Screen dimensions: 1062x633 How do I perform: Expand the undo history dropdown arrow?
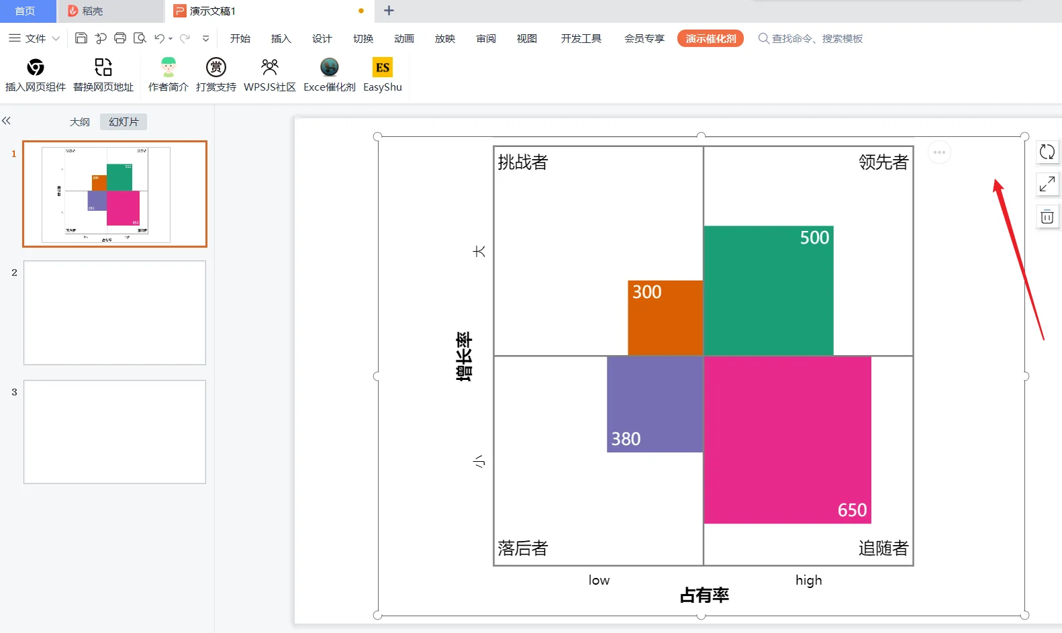(x=171, y=39)
